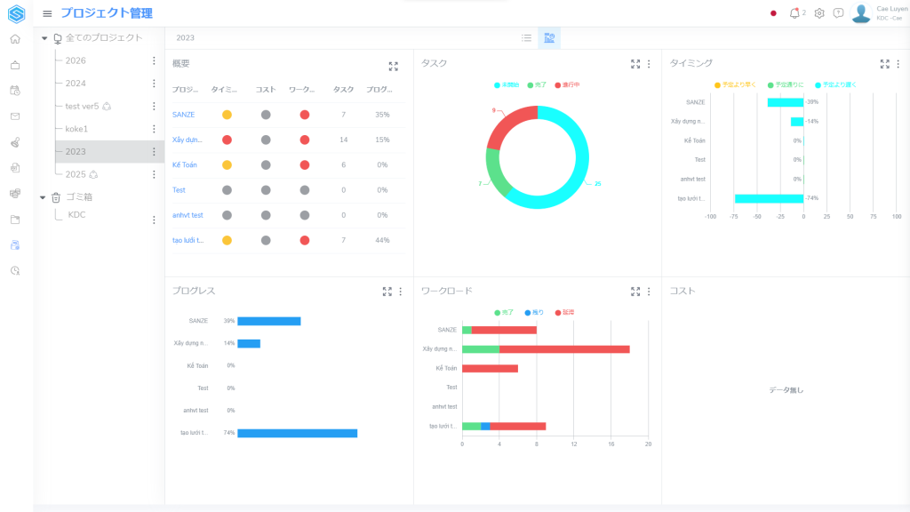Open the hamburger menu beside プロジェクト管理

(47, 13)
